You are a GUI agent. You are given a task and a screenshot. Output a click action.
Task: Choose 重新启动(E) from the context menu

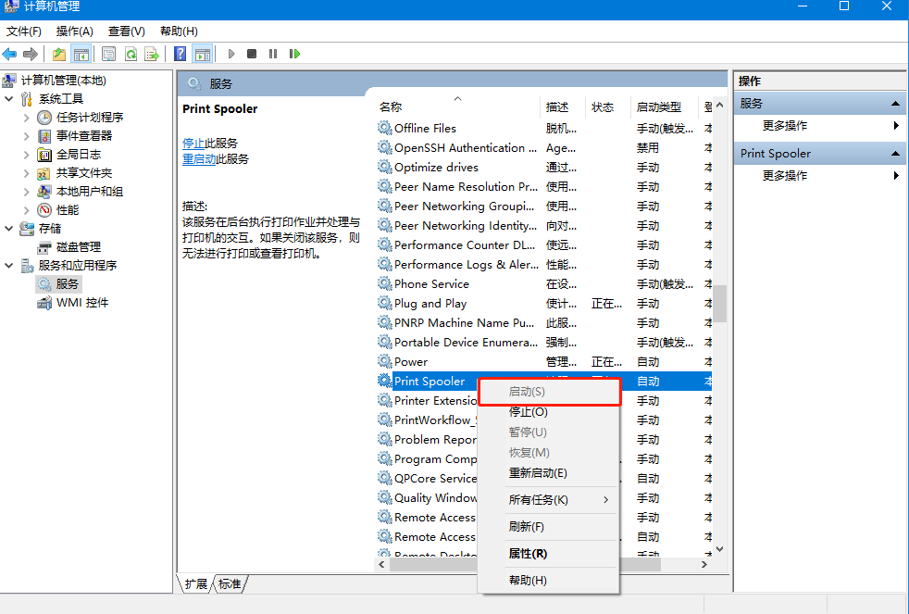[538, 473]
